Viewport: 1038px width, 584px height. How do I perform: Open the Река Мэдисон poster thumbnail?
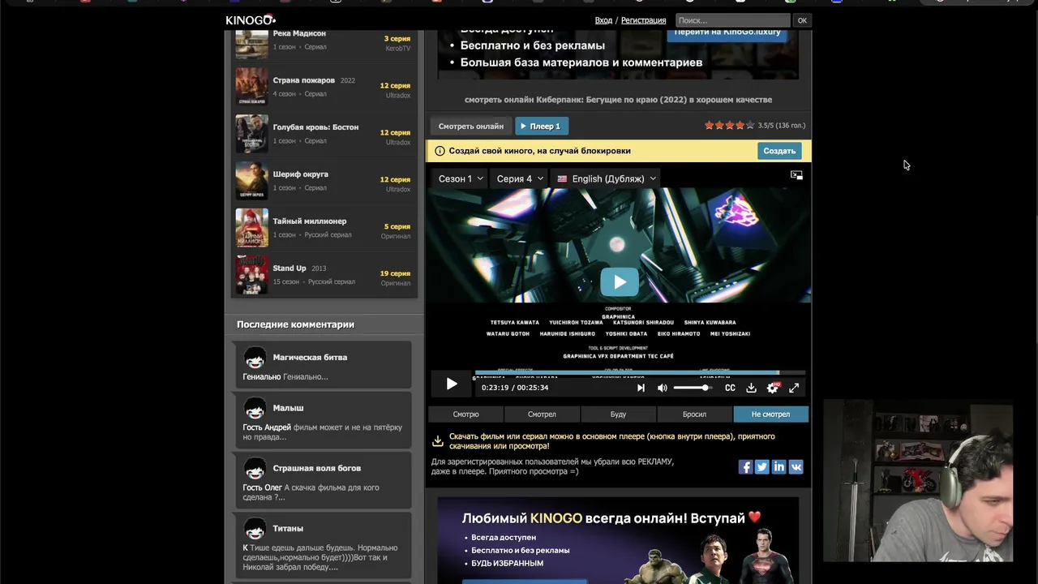[251, 44]
